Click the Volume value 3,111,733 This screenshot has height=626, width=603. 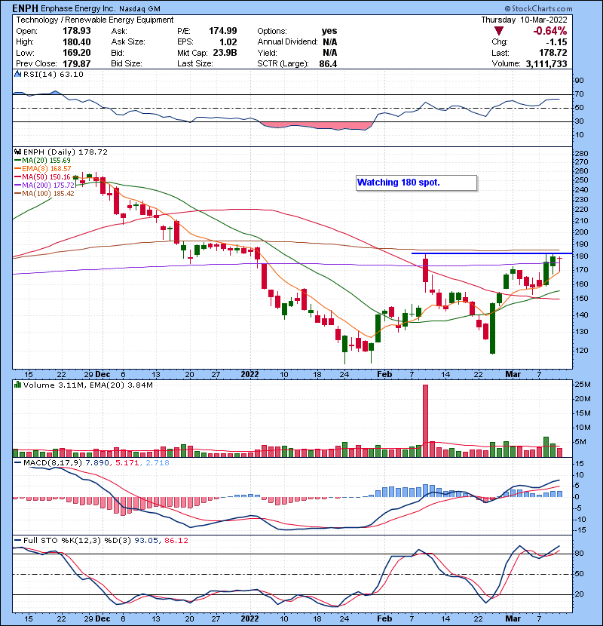point(546,63)
